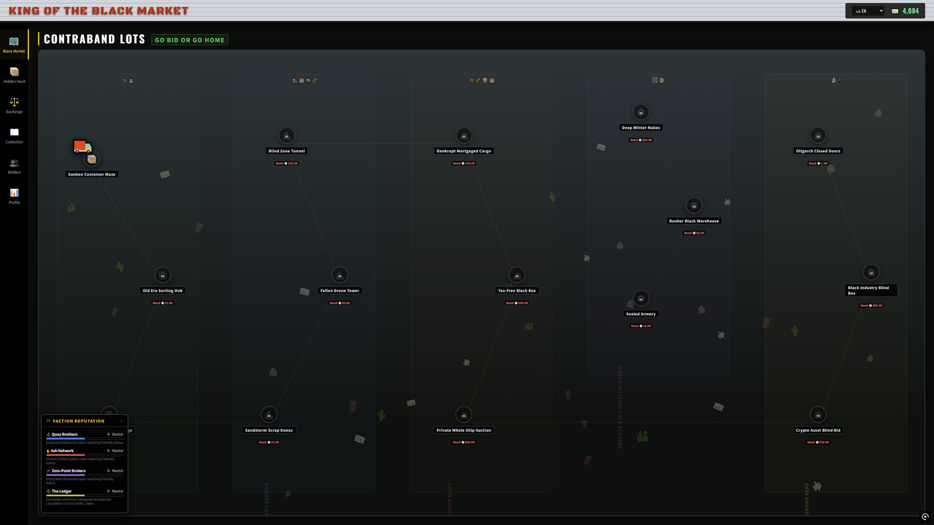Recenter the map with the bottom-right target icon
Screen dimensions: 934x525
point(925,517)
